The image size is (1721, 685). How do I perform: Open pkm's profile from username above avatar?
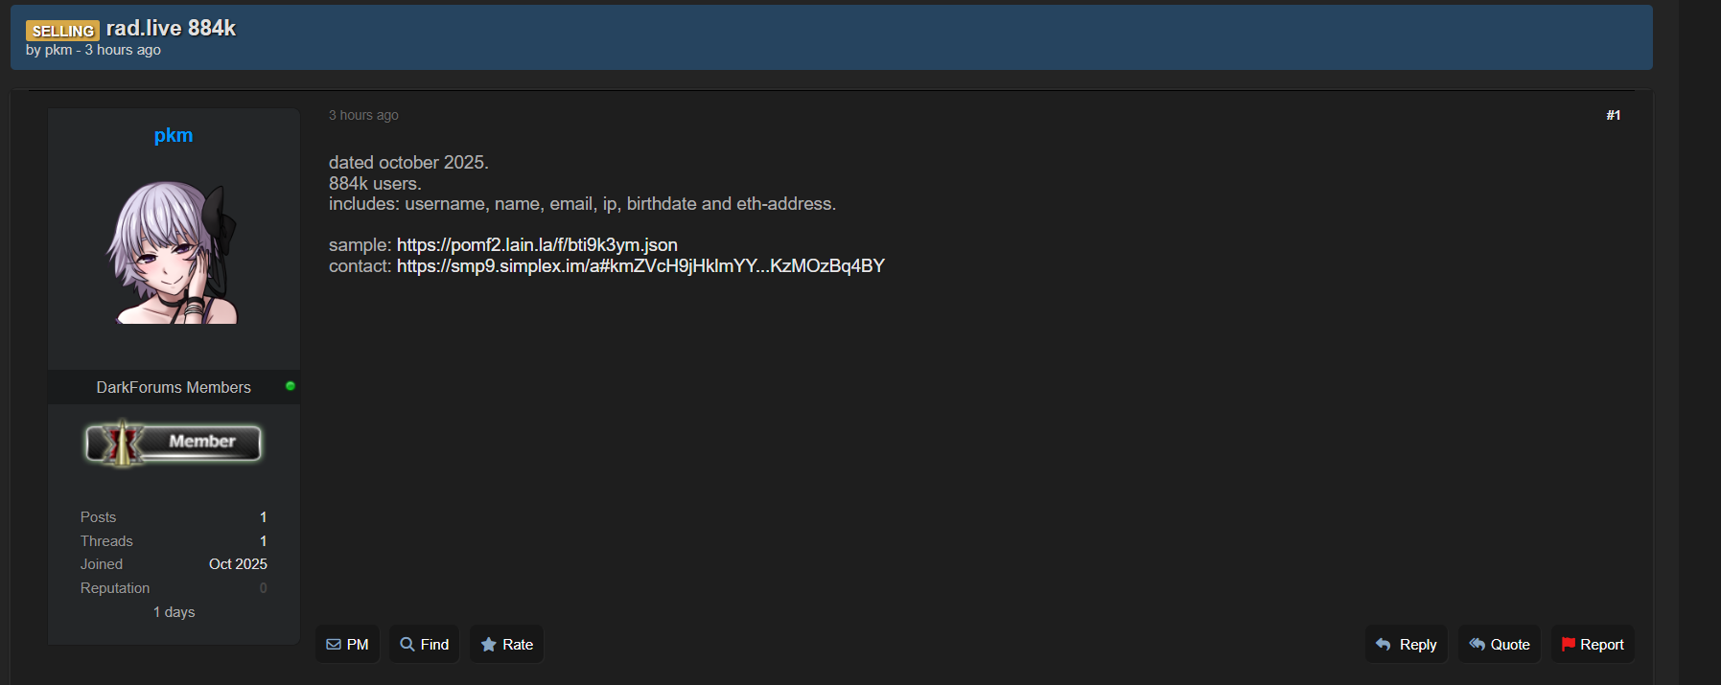point(174,135)
